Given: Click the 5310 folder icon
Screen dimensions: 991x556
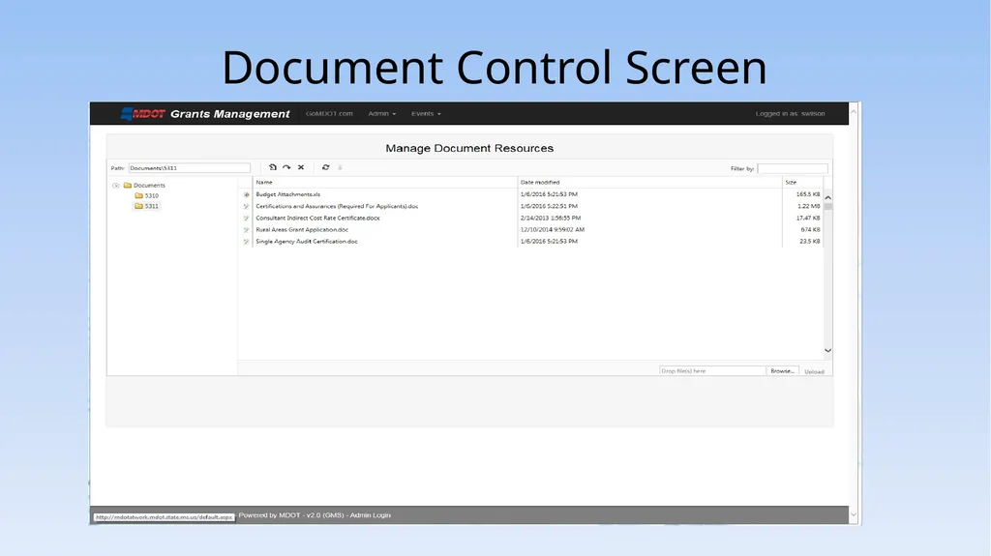Looking at the screenshot, I should click(x=138, y=196).
